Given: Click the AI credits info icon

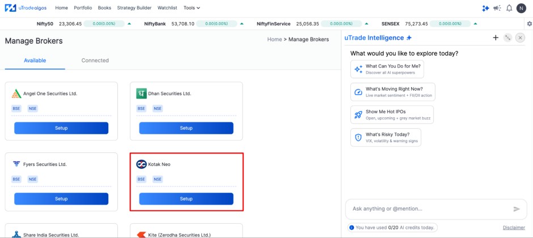Looking at the screenshot, I should pyautogui.click(x=352, y=227).
